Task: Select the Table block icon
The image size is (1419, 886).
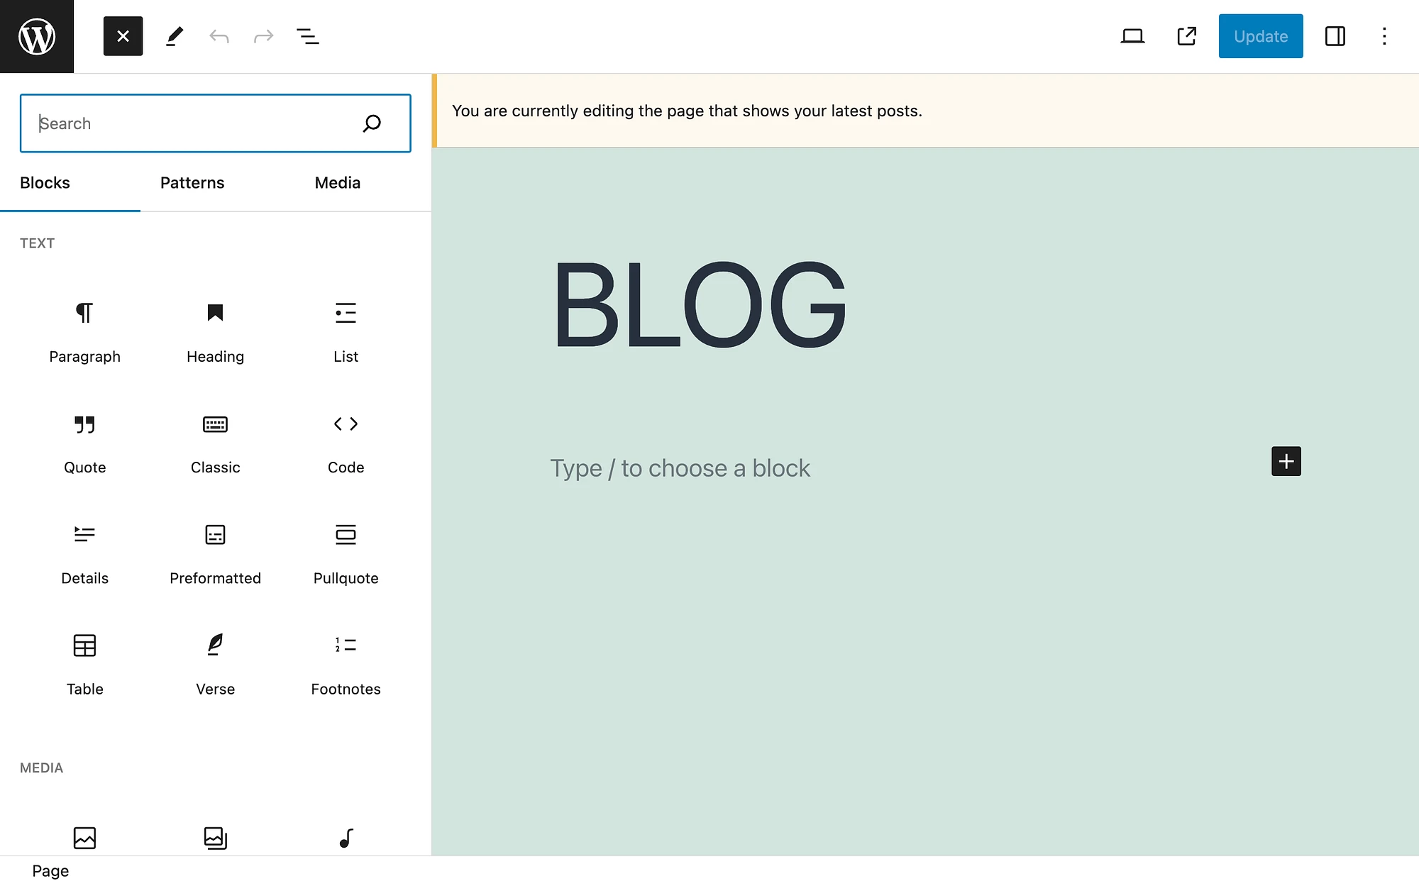Action: point(84,645)
